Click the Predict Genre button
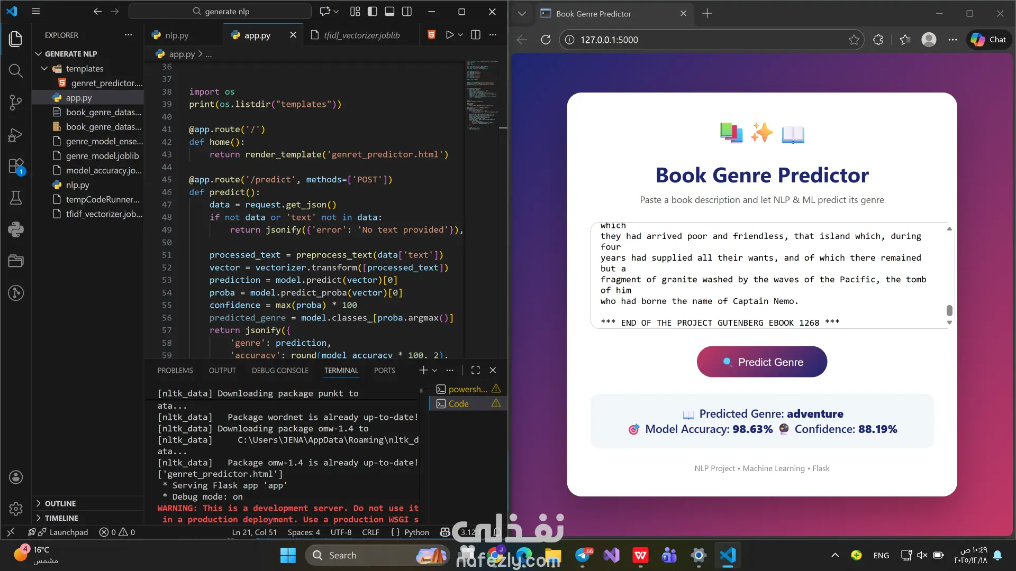This screenshot has width=1016, height=571. (x=761, y=362)
